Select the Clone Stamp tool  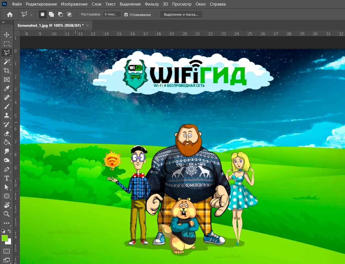7,115
